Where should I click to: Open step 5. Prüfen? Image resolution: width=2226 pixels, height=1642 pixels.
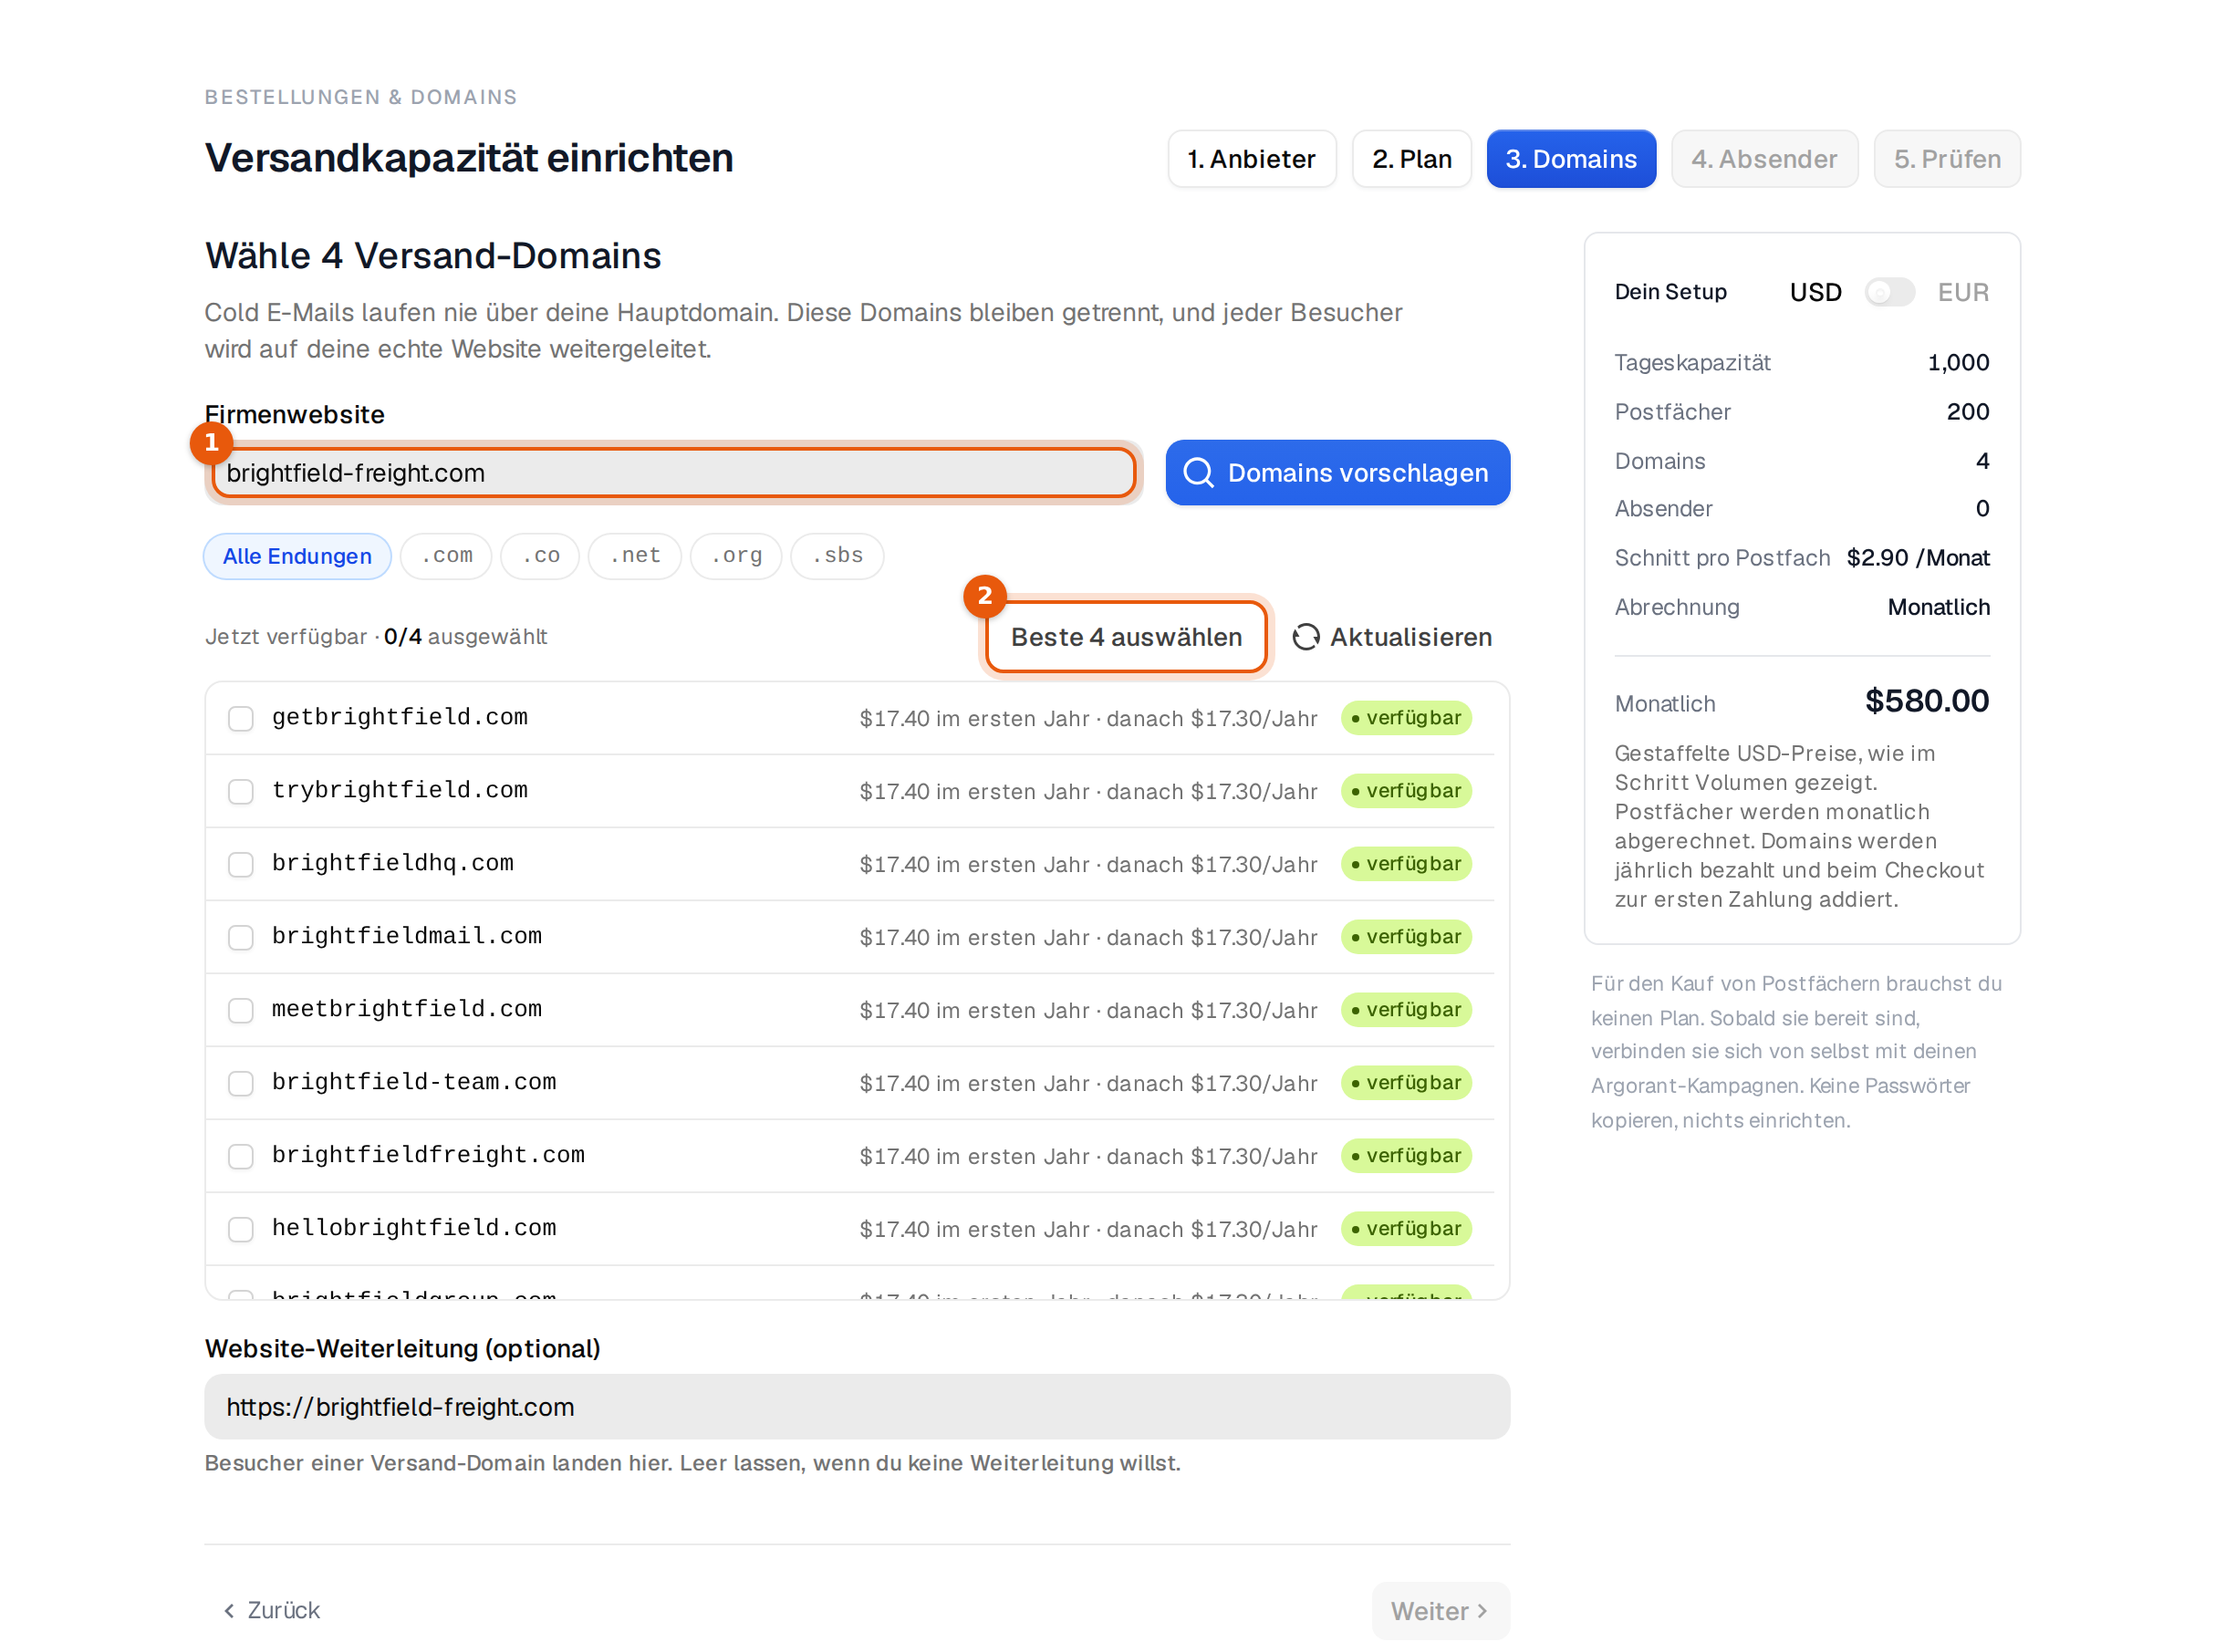pos(1947,159)
